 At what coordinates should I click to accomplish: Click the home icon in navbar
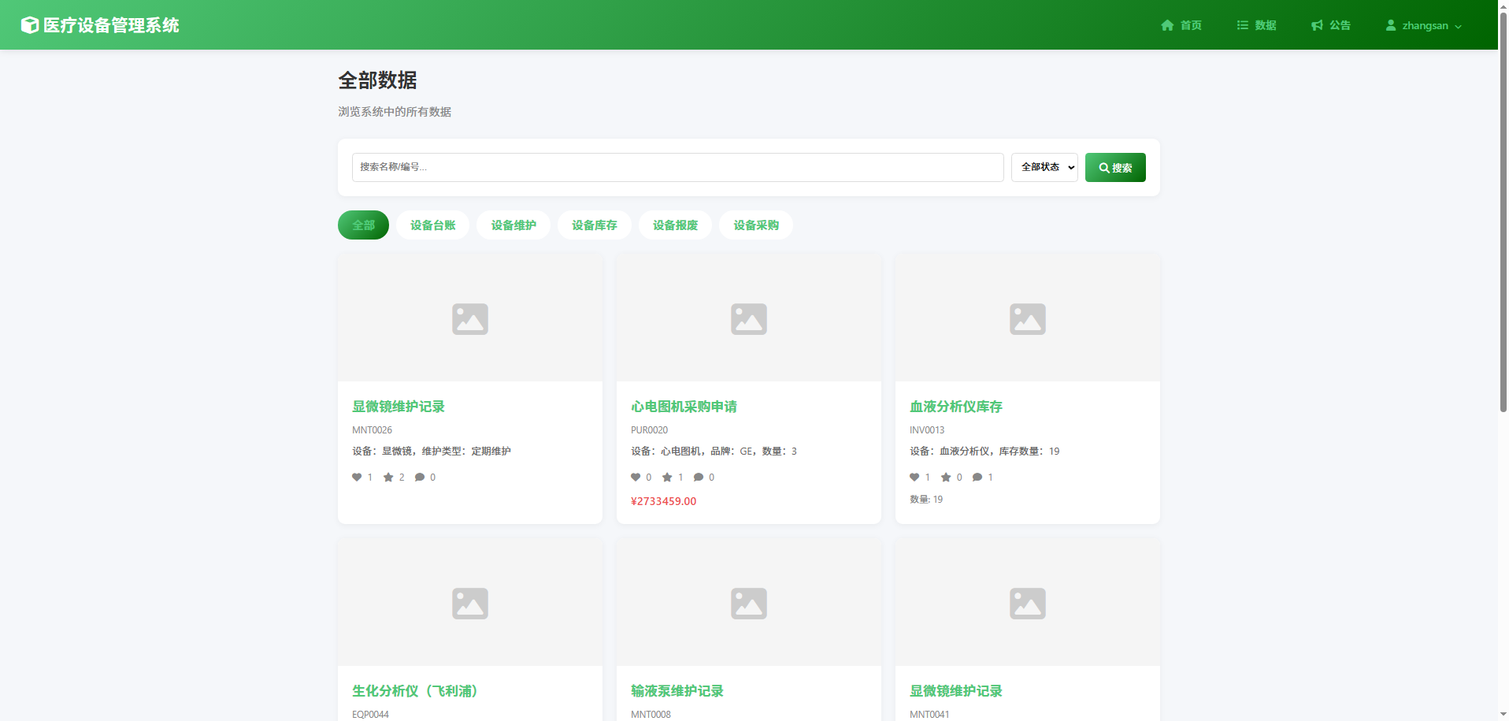[1167, 25]
